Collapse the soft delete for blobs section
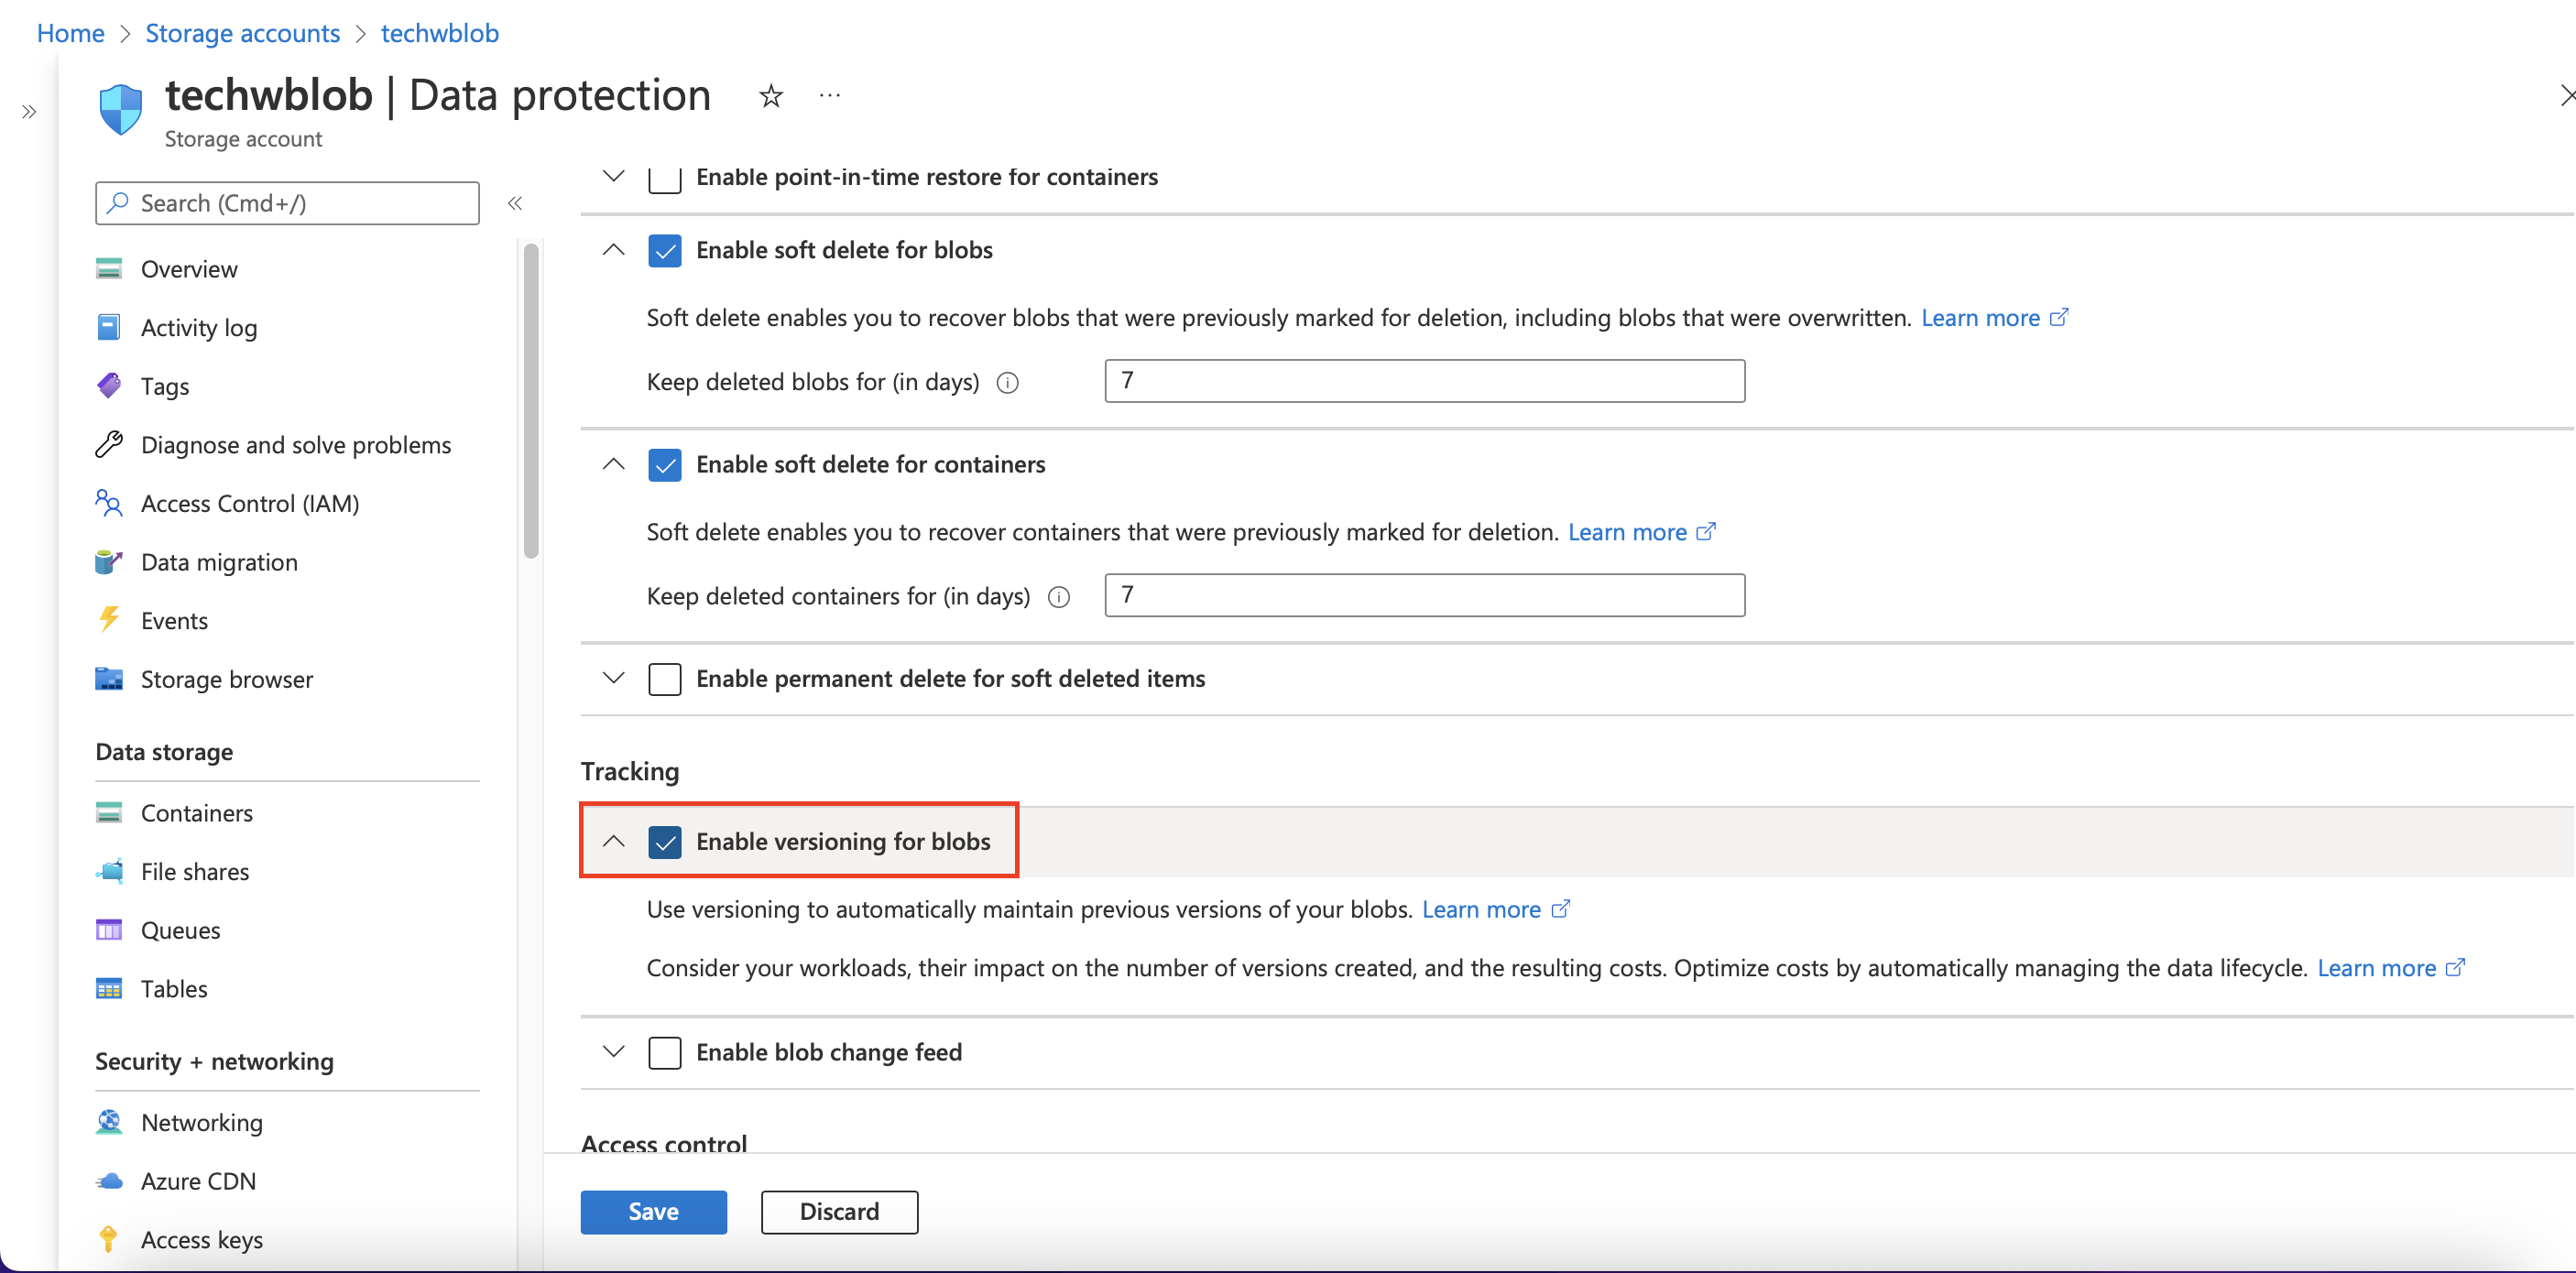Image resolution: width=2576 pixels, height=1273 pixels. [614, 250]
